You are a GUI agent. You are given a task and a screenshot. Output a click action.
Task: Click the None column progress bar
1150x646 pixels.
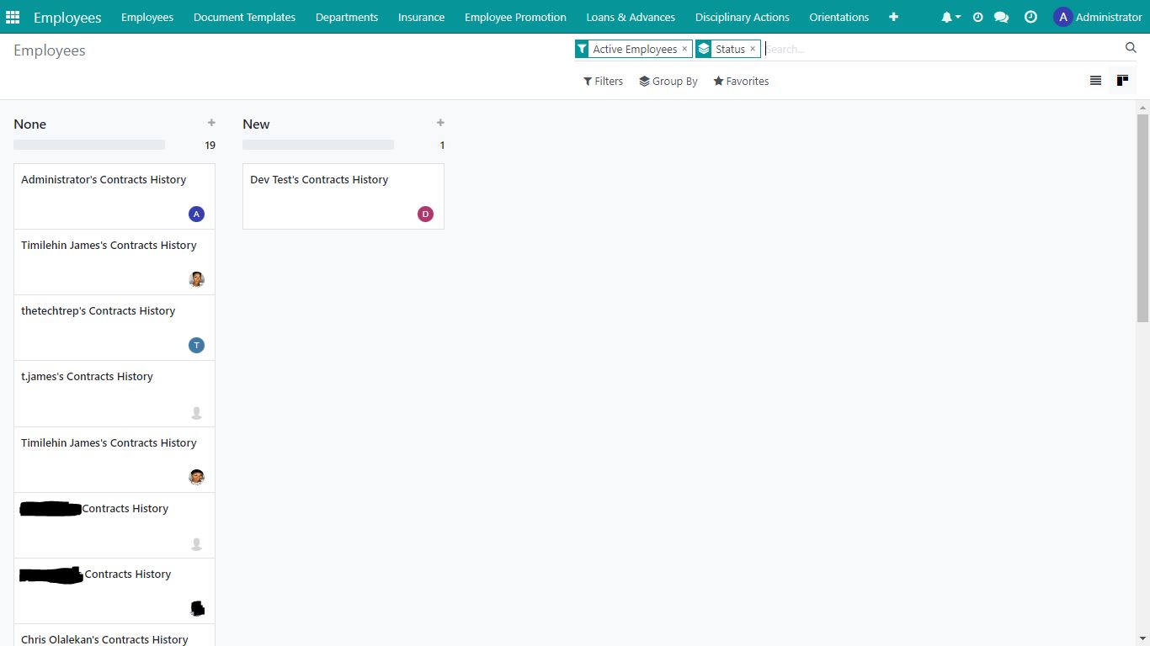pyautogui.click(x=89, y=145)
